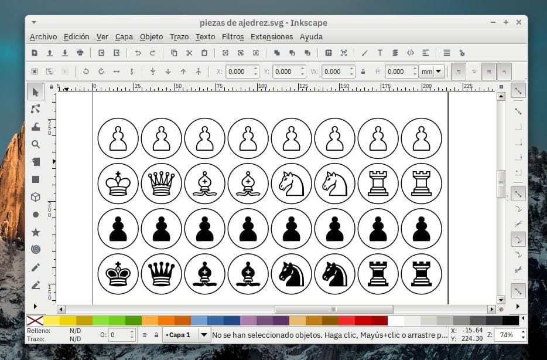Select the ellipse drawing tool
This screenshot has height=360, width=547.
click(x=36, y=214)
